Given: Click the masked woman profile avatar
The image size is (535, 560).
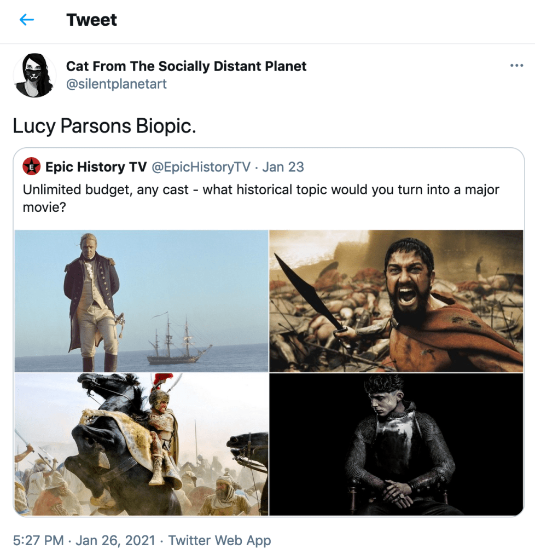Looking at the screenshot, I should tap(34, 76).
